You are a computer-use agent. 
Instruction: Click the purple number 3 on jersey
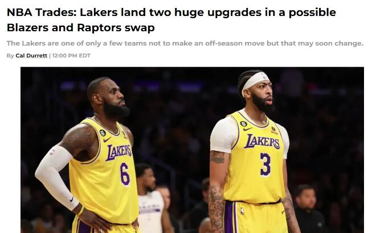(265, 164)
